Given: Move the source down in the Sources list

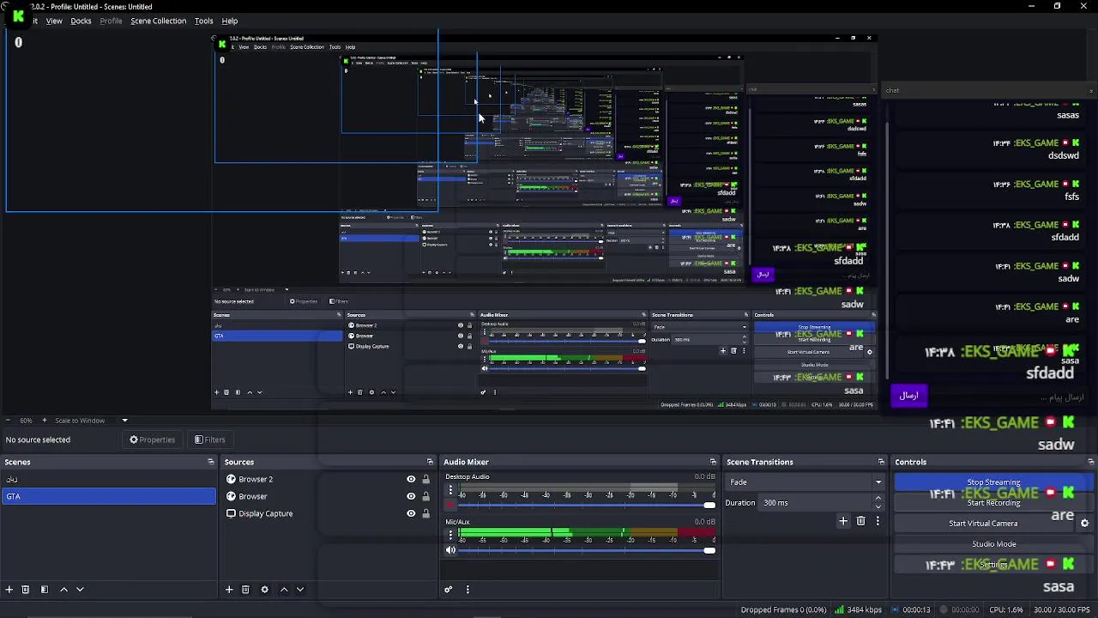Looking at the screenshot, I should (x=300, y=590).
